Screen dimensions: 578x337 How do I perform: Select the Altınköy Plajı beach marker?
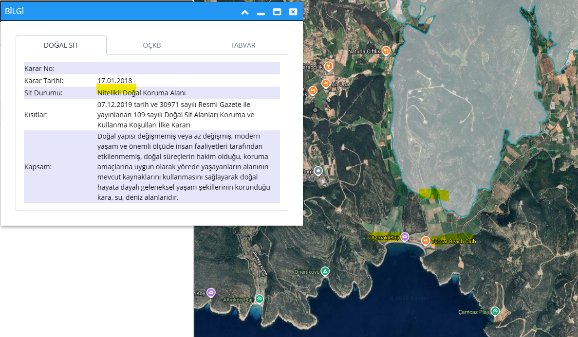pos(260,299)
